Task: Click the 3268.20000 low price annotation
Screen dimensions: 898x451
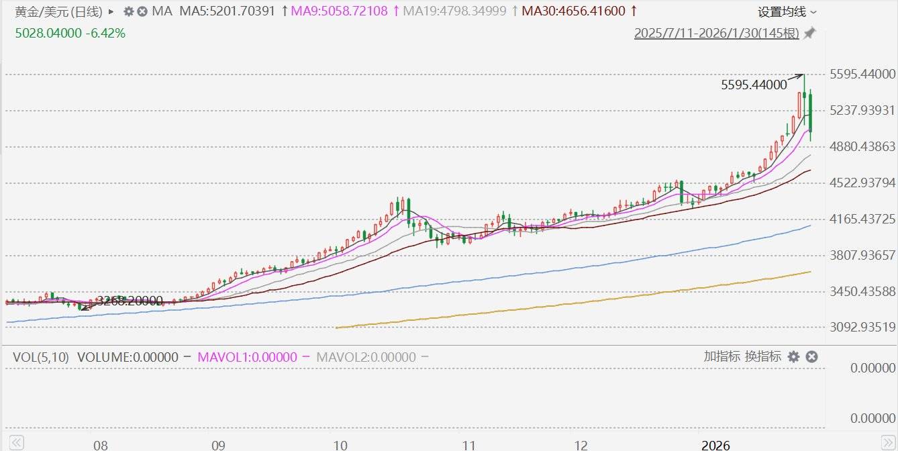Action: (130, 301)
